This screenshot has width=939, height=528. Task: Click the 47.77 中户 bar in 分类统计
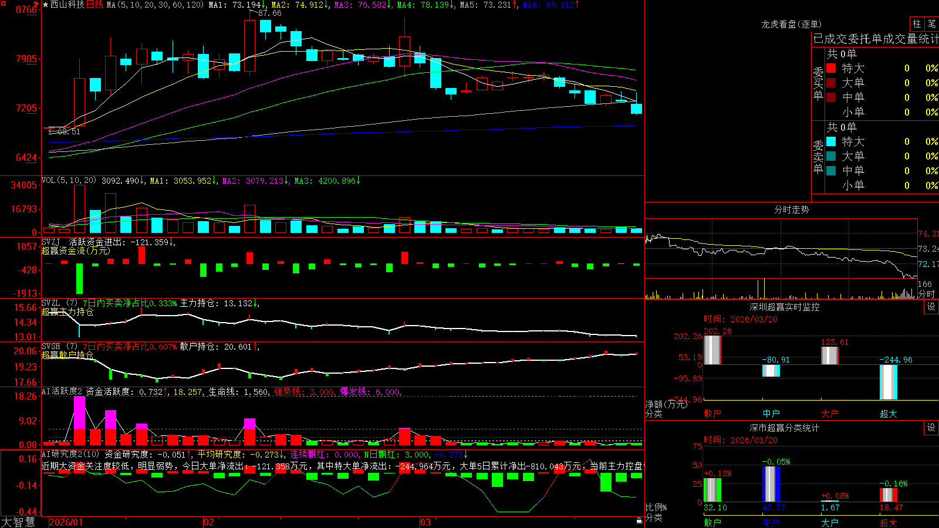[771, 484]
